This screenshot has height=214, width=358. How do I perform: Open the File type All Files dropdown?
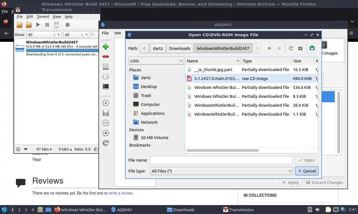coord(221,171)
